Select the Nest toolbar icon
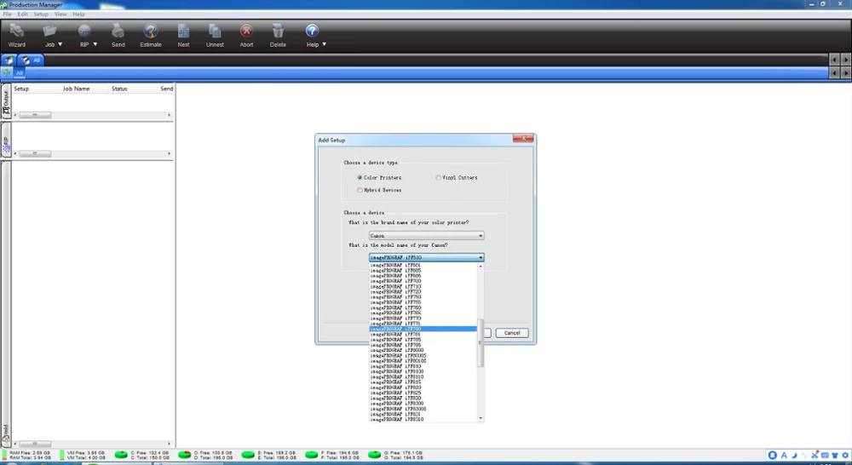This screenshot has height=465, width=852. pyautogui.click(x=184, y=36)
